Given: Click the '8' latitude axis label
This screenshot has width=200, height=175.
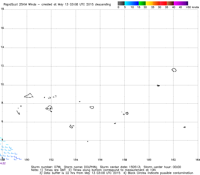Looking at the screenshot, I should [2, 103].
